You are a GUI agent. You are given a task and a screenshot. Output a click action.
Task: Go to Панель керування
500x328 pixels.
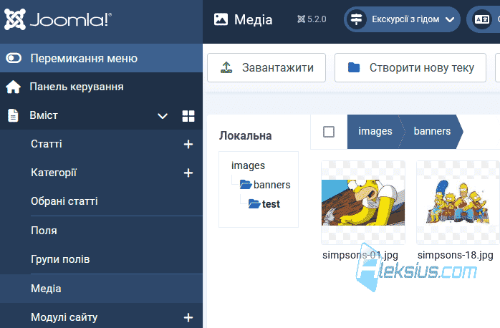[x=77, y=87]
